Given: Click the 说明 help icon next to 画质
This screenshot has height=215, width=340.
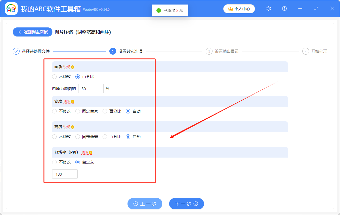Looking at the screenshot, I should click(73, 67).
